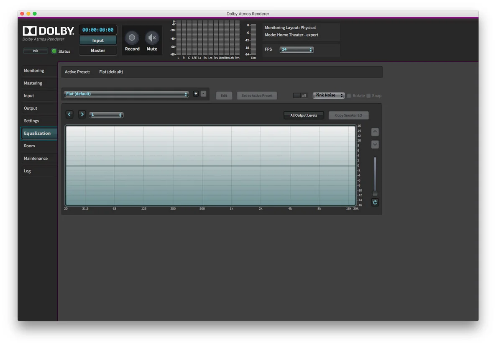The width and height of the screenshot is (496, 346).
Task: Click Set as Active Preset
Action: [257, 96]
